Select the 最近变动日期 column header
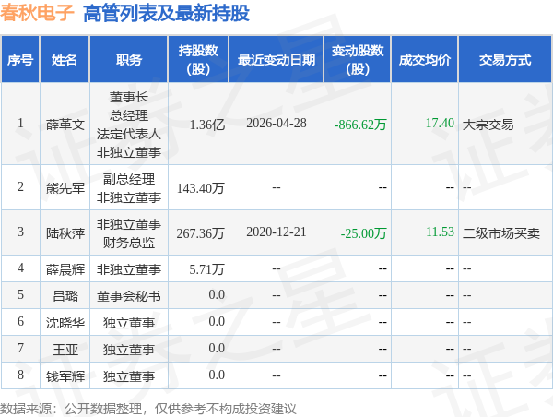This screenshot has width=553, height=417. (276, 60)
